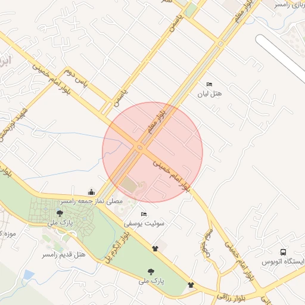Click the ایستگاه اتوبوس label
305x305 pixels.
[x=283, y=262]
